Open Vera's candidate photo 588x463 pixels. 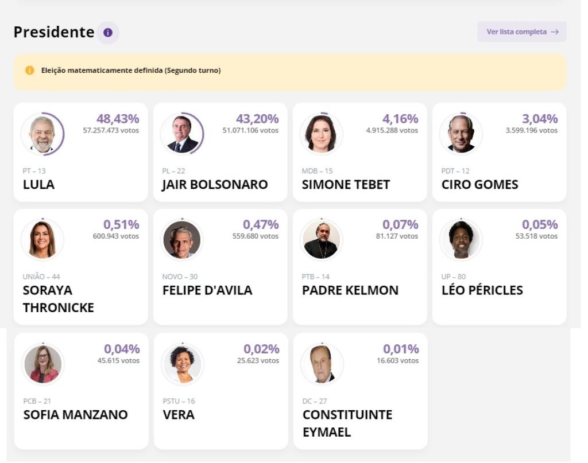tap(183, 364)
